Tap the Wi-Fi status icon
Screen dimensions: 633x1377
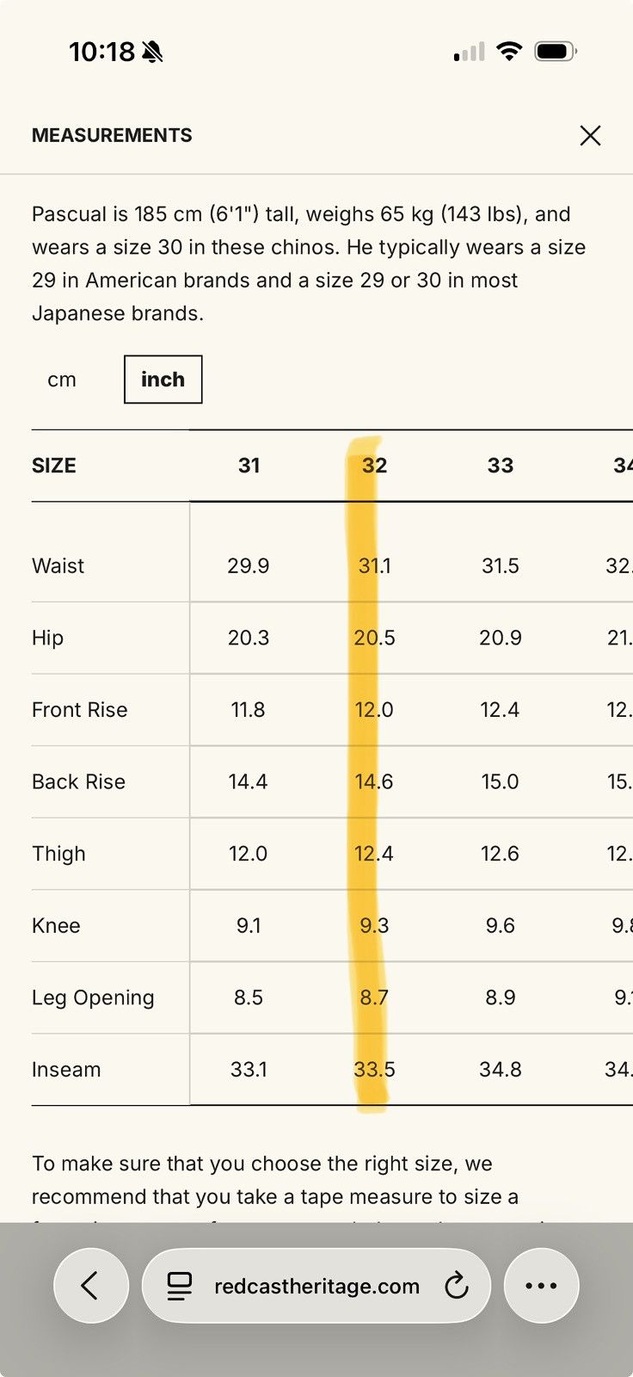coord(509,52)
